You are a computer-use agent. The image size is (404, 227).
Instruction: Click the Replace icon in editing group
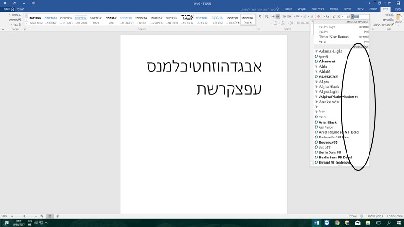coord(20,20)
